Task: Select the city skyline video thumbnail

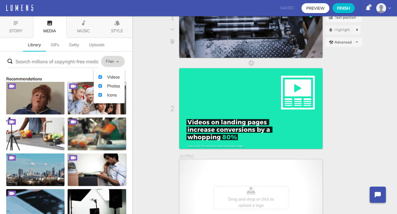Action: (36, 170)
